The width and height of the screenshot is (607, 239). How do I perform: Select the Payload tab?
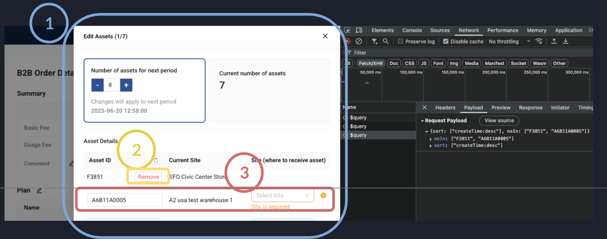pyautogui.click(x=473, y=107)
